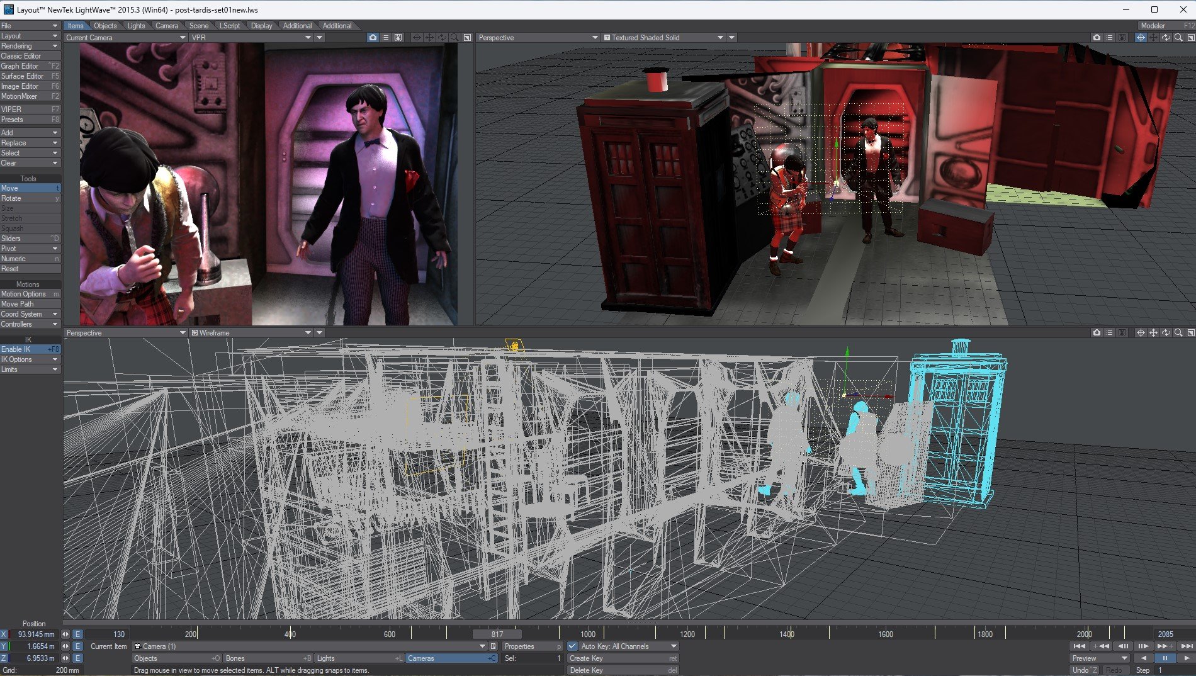Step forward one frame
1196x676 pixels.
(1143, 646)
